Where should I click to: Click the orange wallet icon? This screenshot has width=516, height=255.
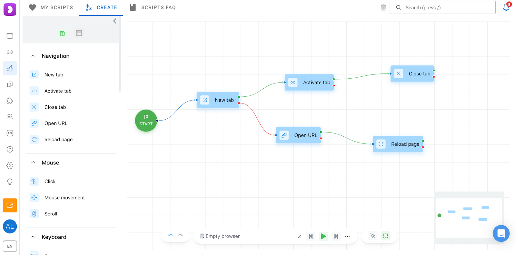tap(10, 205)
